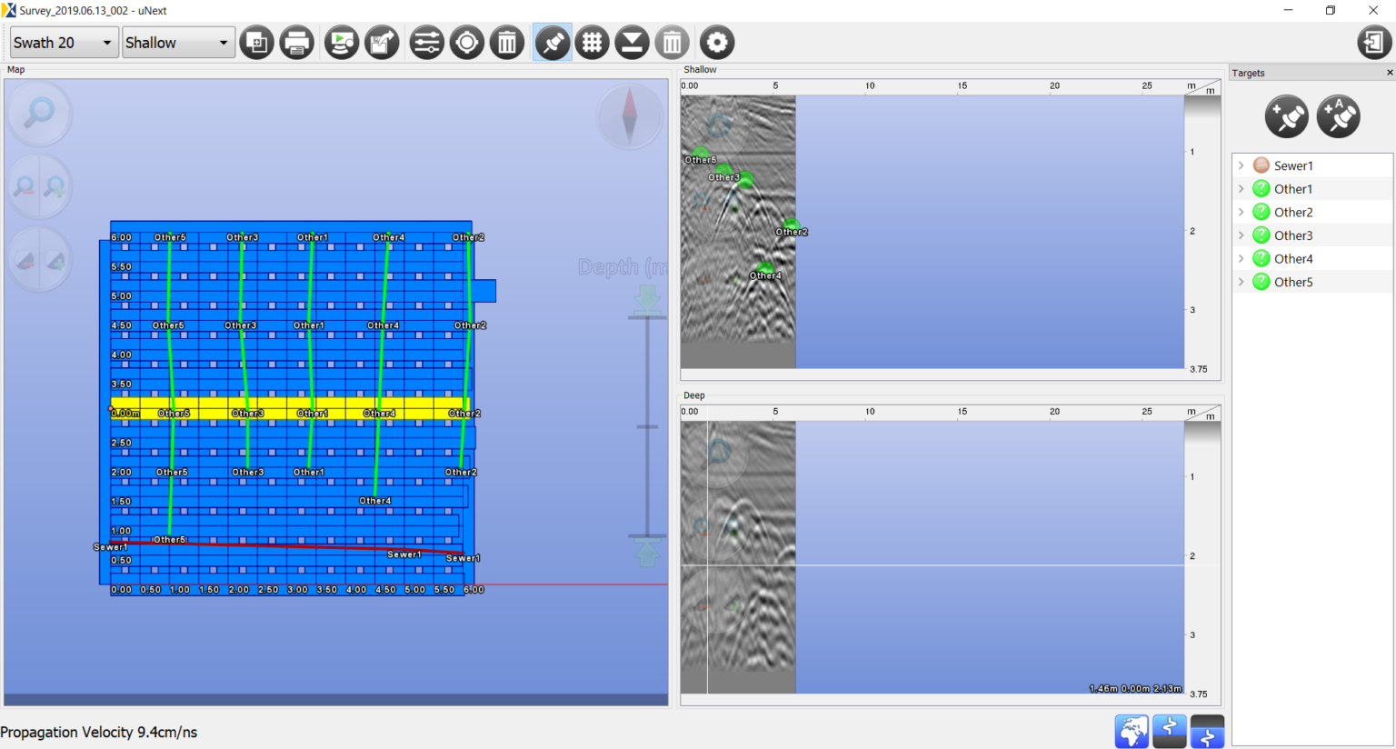Open the Swath 20 dropdown

pos(63,42)
